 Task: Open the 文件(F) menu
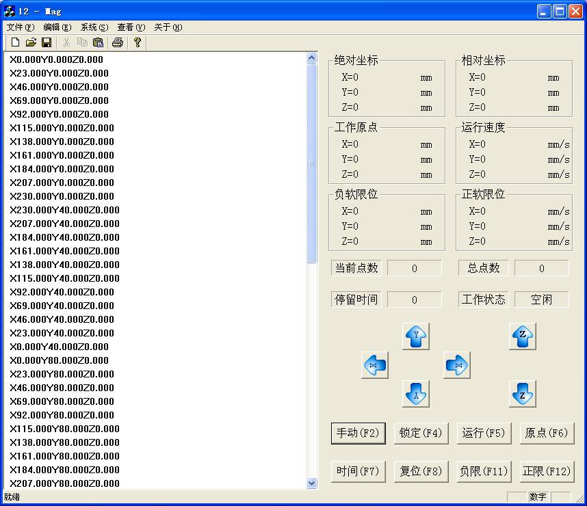point(21,27)
